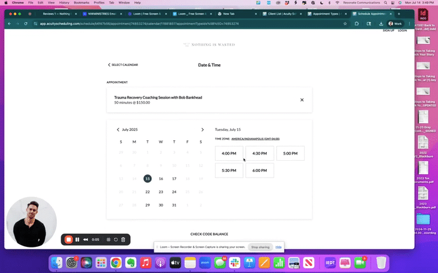Switch to the Reviews 1 browser tab

(x=57, y=14)
